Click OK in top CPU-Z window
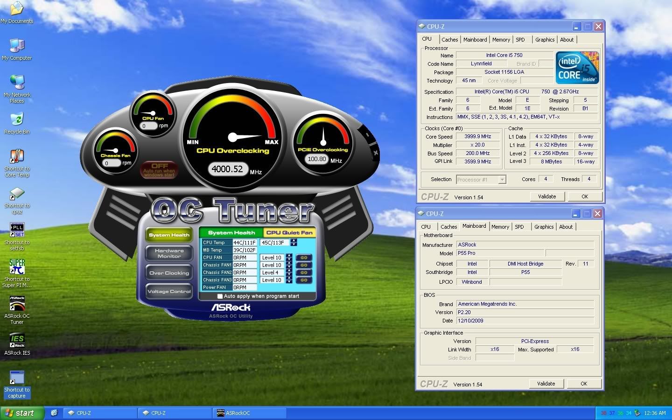The height and width of the screenshot is (420, 672). pos(584,196)
